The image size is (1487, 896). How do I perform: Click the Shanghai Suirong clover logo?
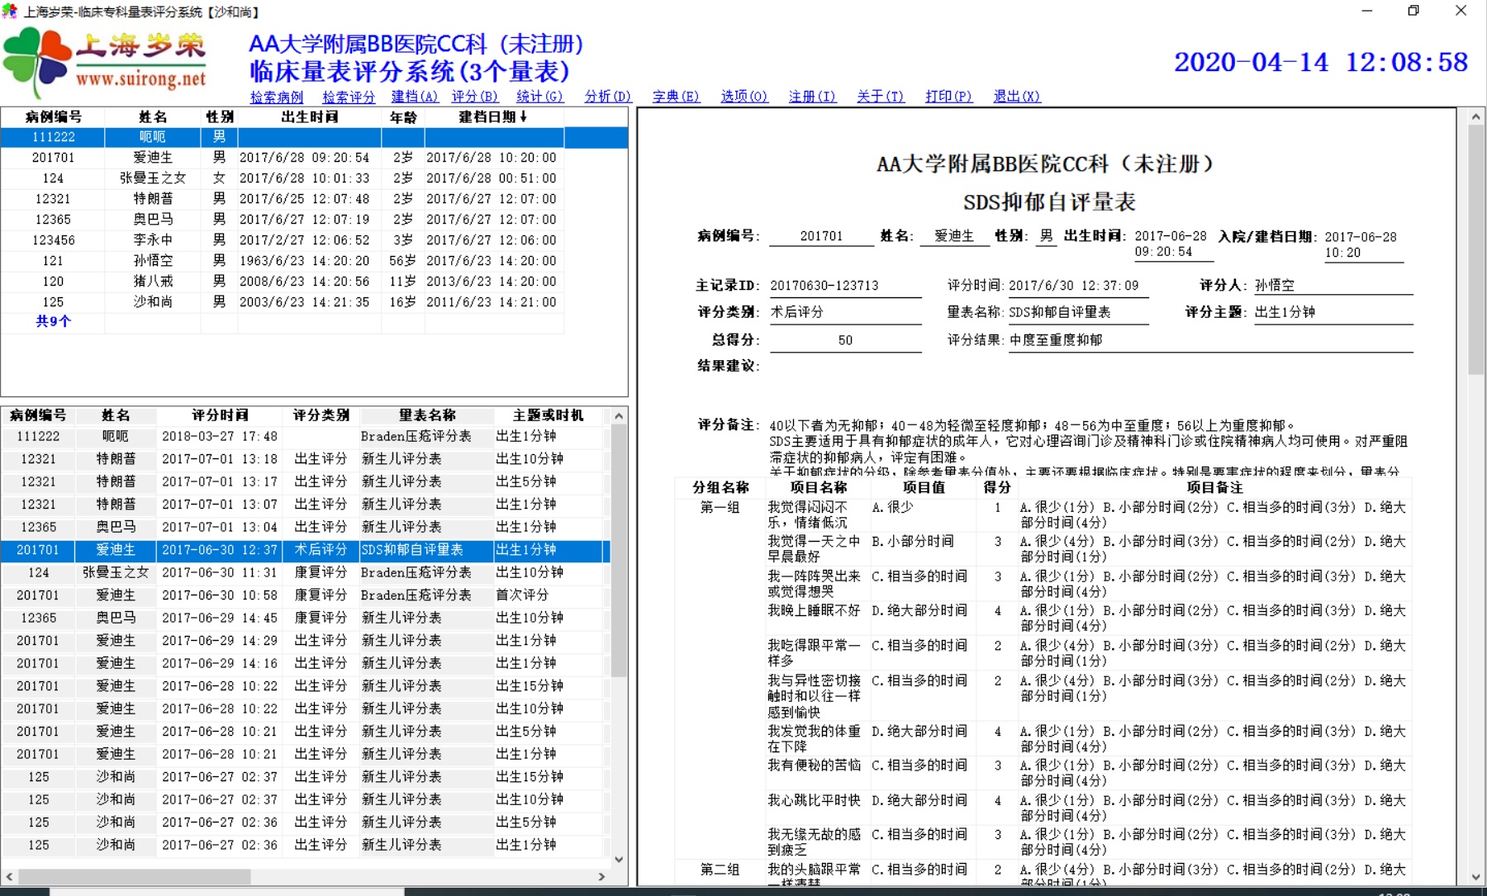37,61
